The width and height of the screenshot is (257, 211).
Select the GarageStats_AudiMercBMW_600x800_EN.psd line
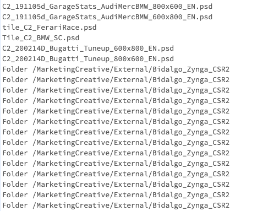[x=107, y=17]
